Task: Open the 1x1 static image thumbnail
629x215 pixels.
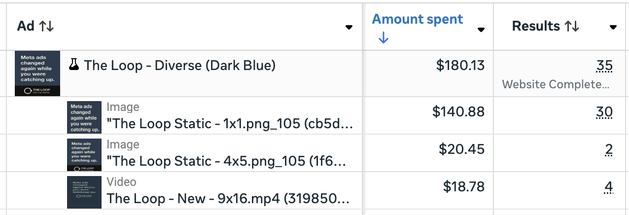Action: [x=84, y=117]
